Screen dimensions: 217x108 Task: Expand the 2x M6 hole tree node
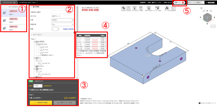click(39, 74)
